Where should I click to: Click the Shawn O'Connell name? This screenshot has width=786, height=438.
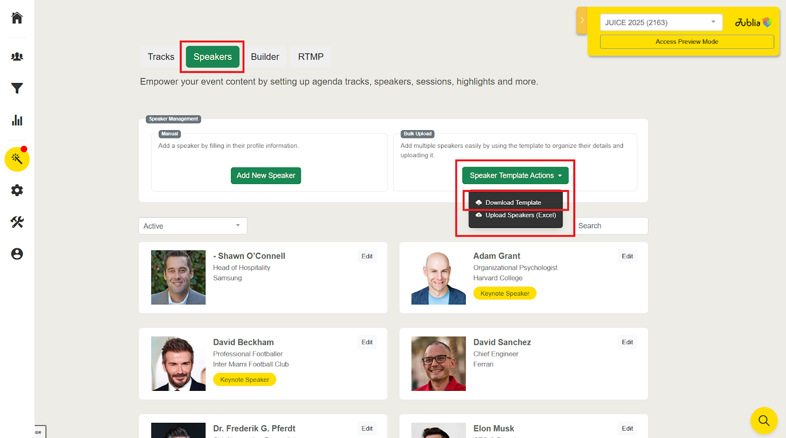249,256
